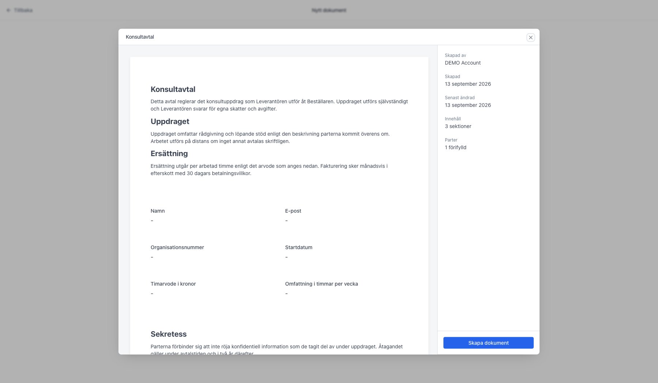This screenshot has height=383, width=658.
Task: Click the Organisationsnummer field label
Action: pyautogui.click(x=177, y=247)
